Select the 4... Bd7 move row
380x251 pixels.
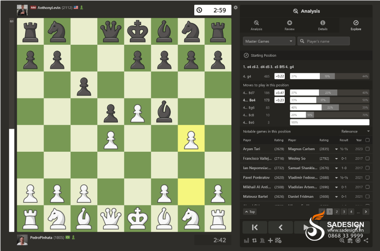coord(306,92)
